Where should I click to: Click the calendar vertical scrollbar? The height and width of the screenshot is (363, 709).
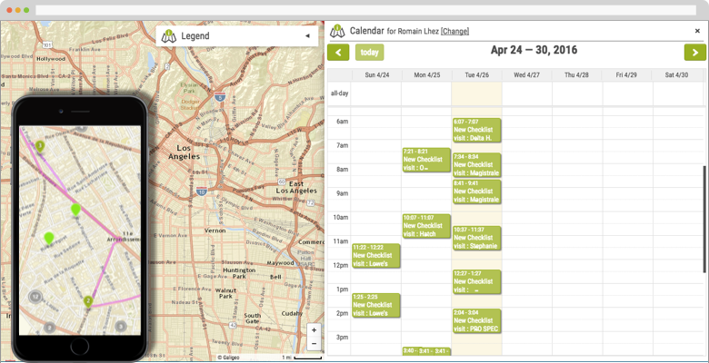(x=704, y=218)
